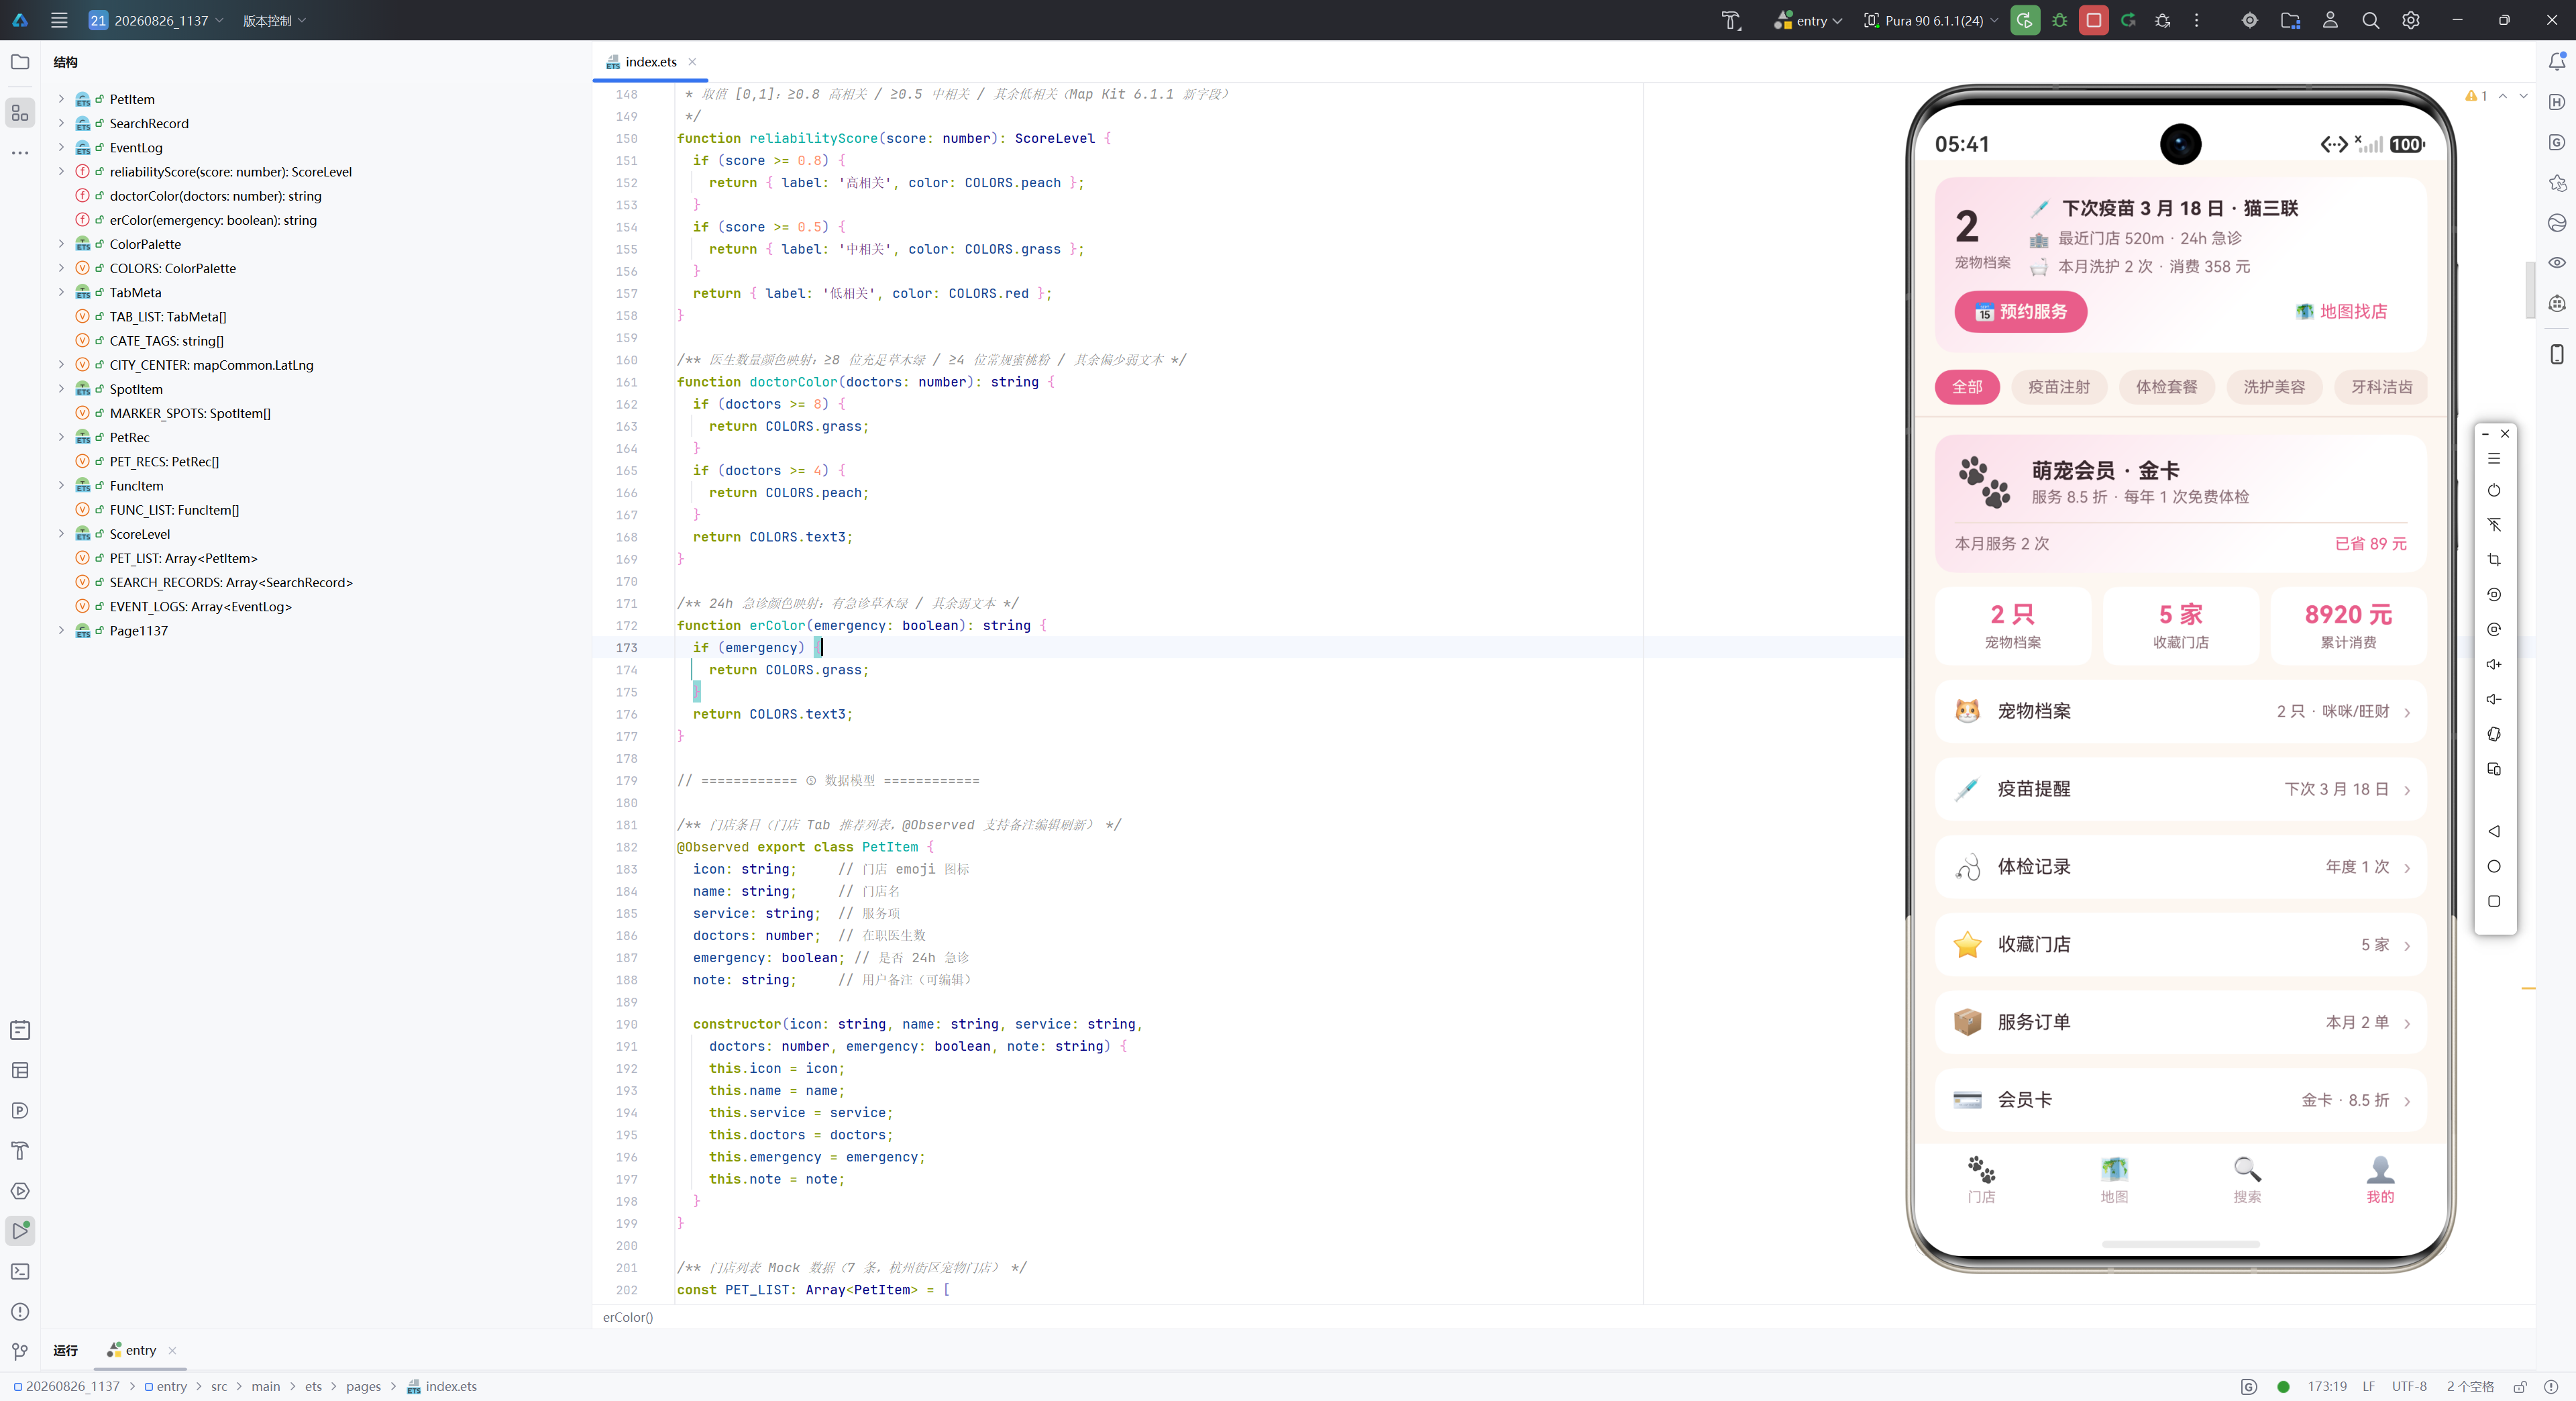This screenshot has height=1401, width=2576.
Task: Expand the Page1137 structure node
Action: 61,631
